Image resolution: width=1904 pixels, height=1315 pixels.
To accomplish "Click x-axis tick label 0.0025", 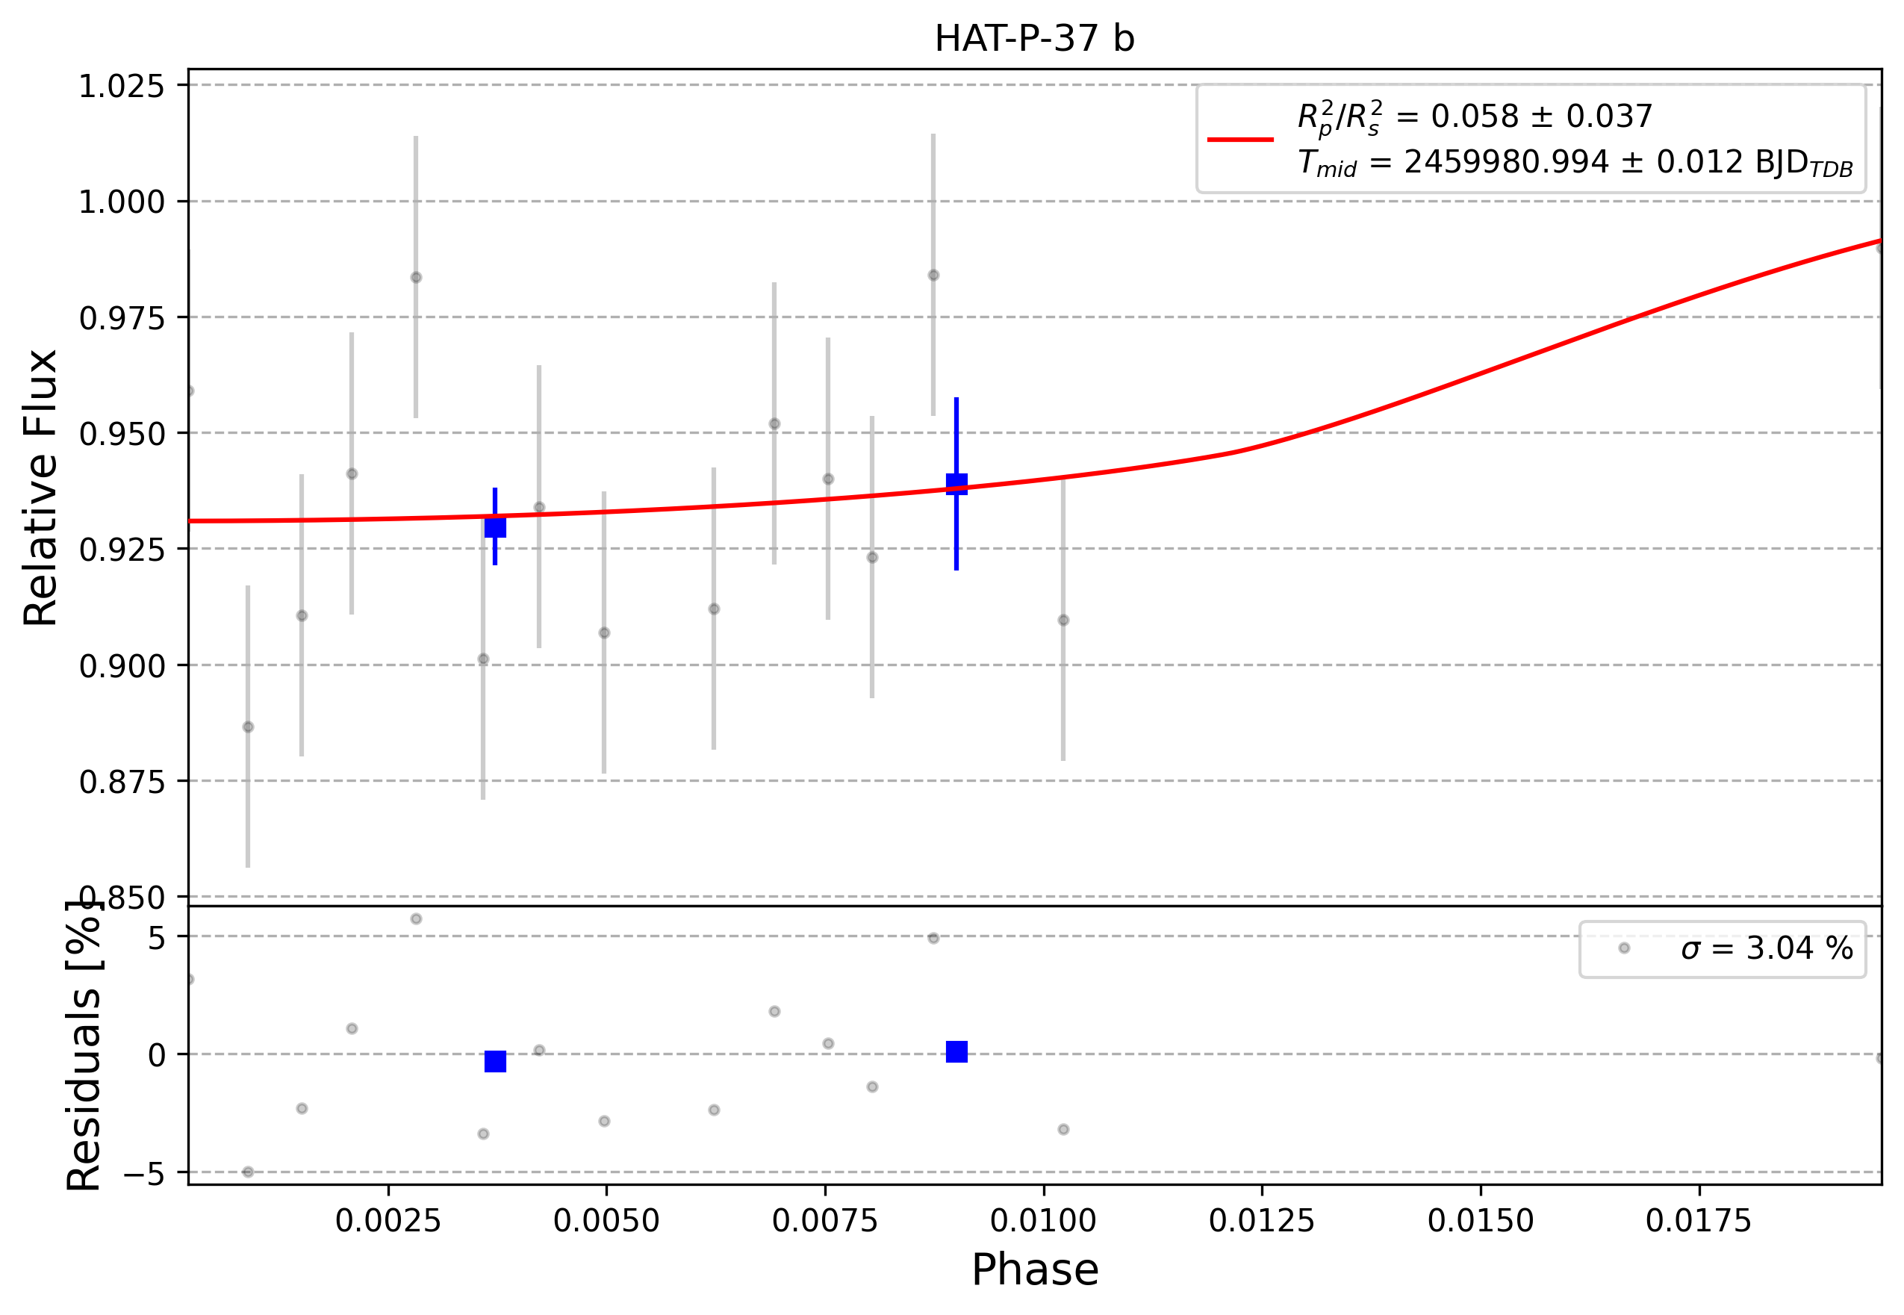I will coord(388,1221).
